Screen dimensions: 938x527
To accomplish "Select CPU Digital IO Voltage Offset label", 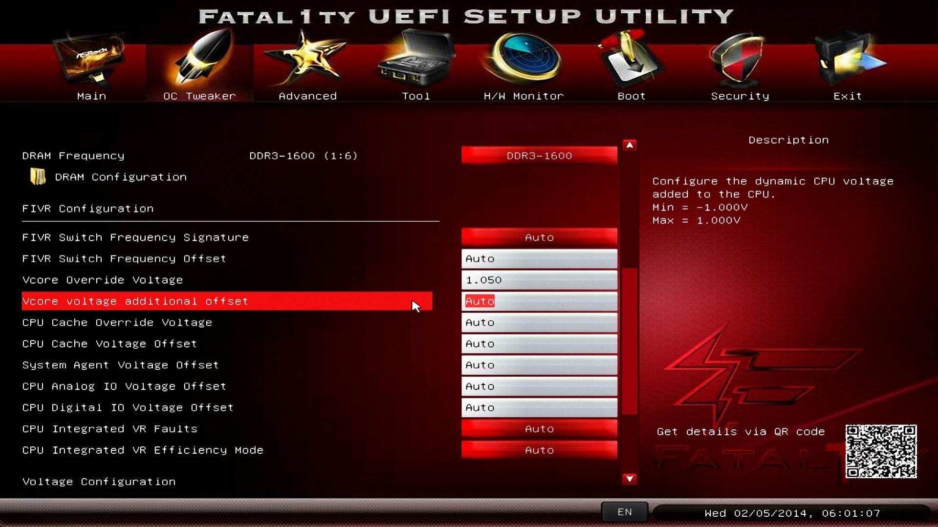I will (128, 407).
